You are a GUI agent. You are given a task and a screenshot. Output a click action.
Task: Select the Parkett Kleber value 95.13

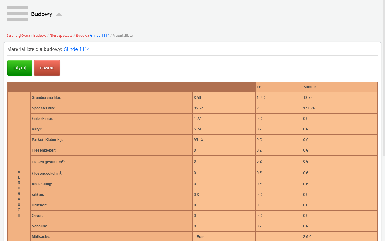198,140
